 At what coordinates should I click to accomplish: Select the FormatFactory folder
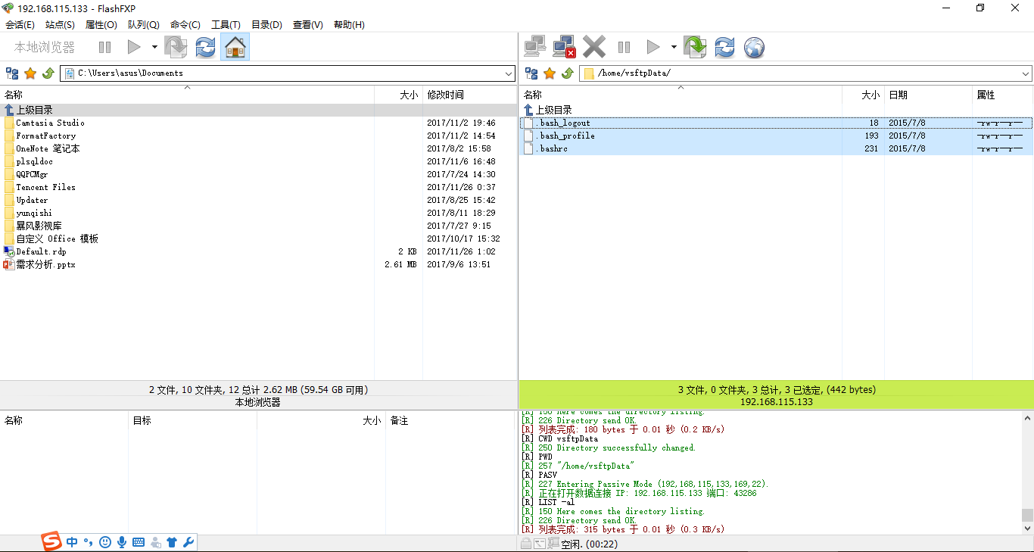tap(45, 136)
